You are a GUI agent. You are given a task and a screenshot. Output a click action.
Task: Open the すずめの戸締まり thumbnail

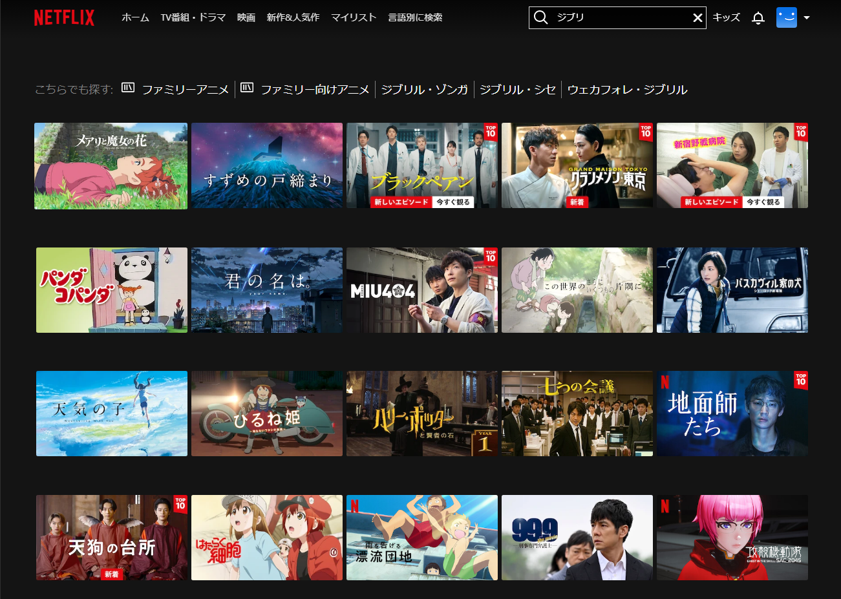[267, 165]
